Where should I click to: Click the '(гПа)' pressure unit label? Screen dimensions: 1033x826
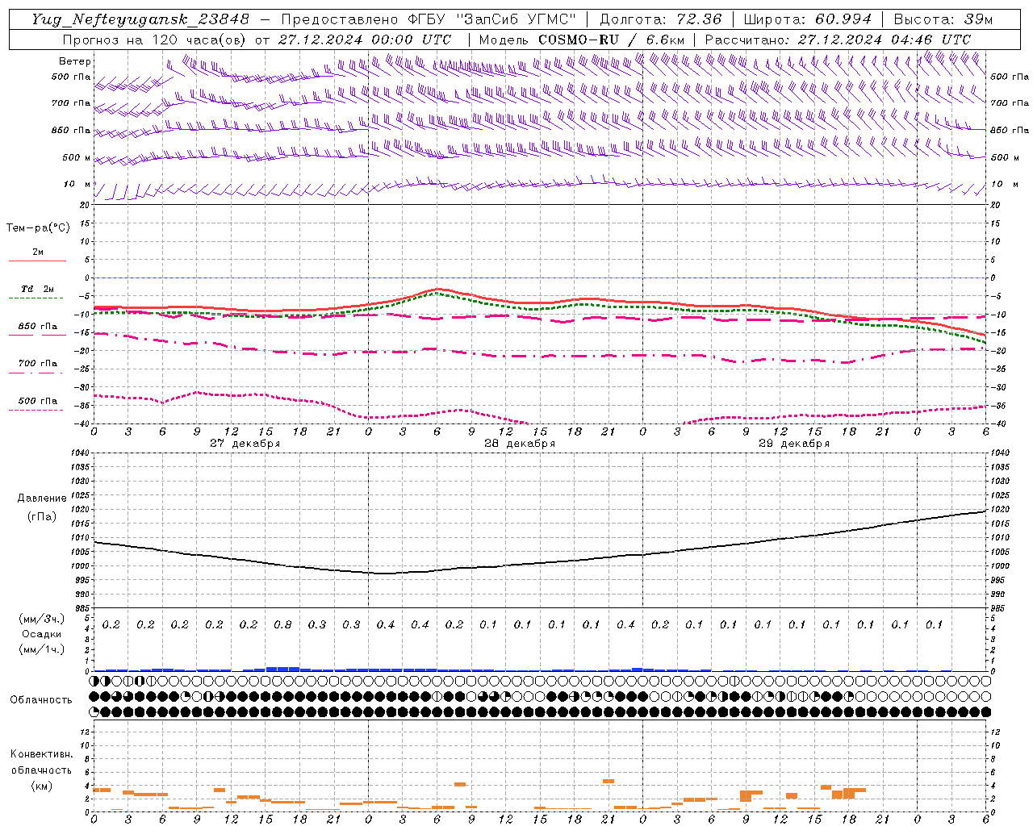click(x=42, y=517)
